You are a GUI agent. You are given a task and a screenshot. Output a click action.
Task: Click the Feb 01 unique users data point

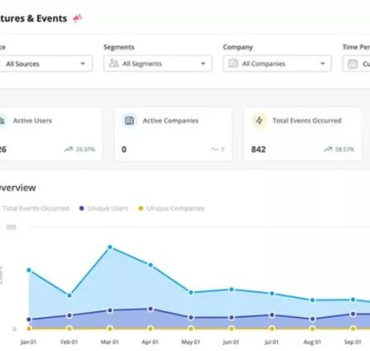[x=69, y=316]
